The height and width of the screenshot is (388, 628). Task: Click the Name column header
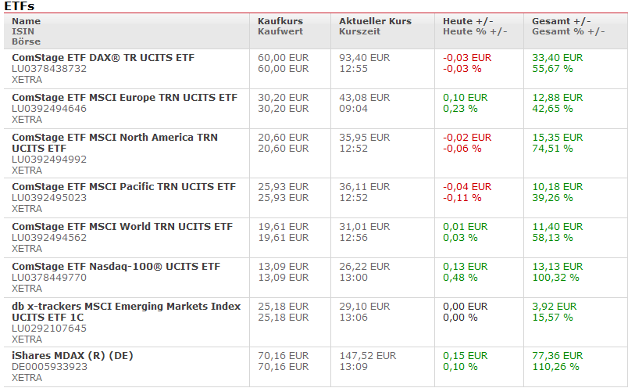click(26, 21)
